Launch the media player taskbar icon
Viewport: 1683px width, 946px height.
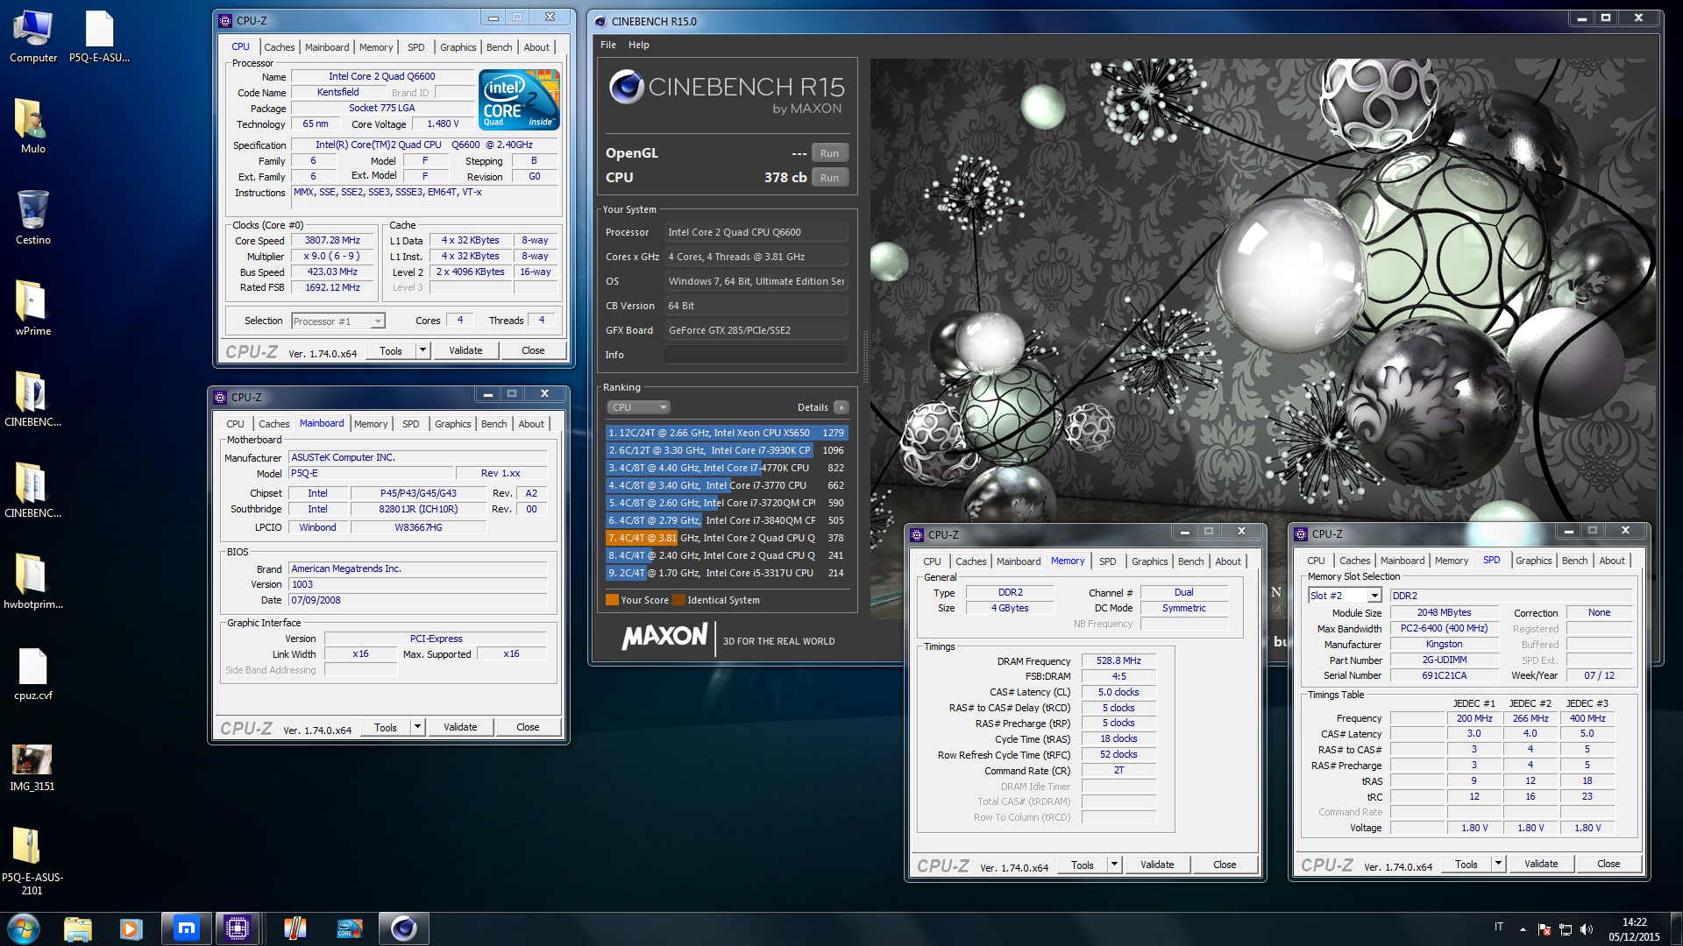[x=131, y=928]
